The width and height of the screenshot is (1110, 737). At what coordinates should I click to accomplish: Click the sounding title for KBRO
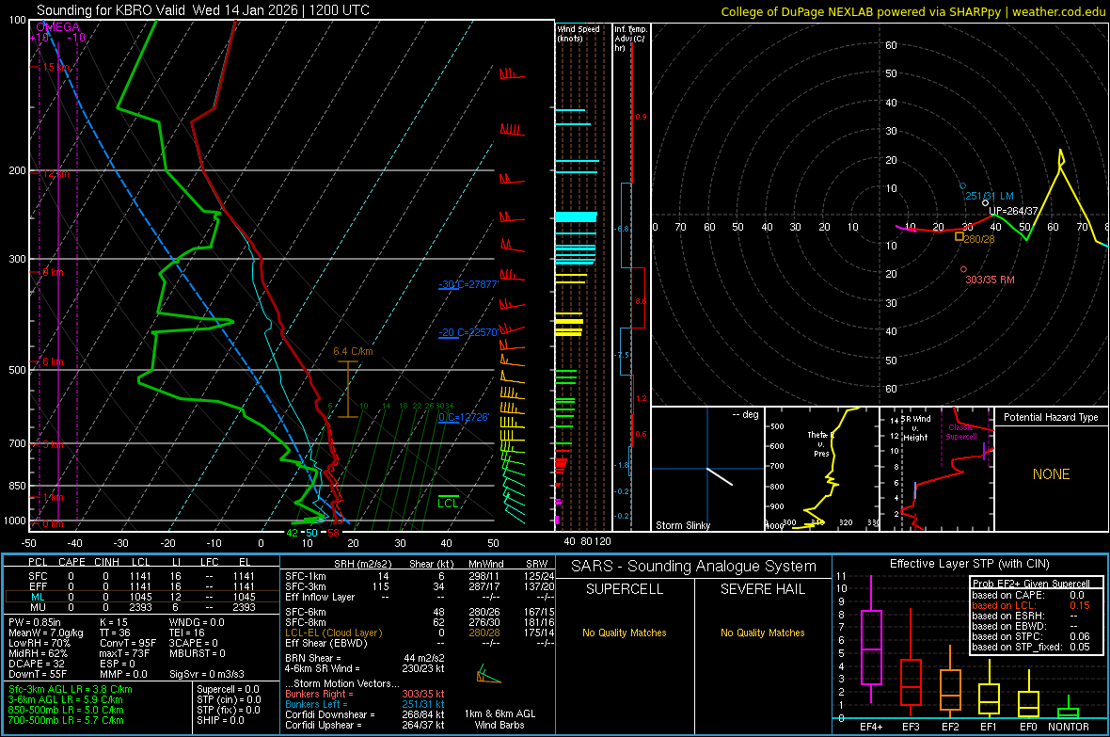point(203,10)
